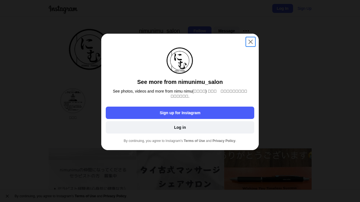Open the nimunimu_salon profile picture
Viewport: 360px width, 202px height.
click(89, 49)
